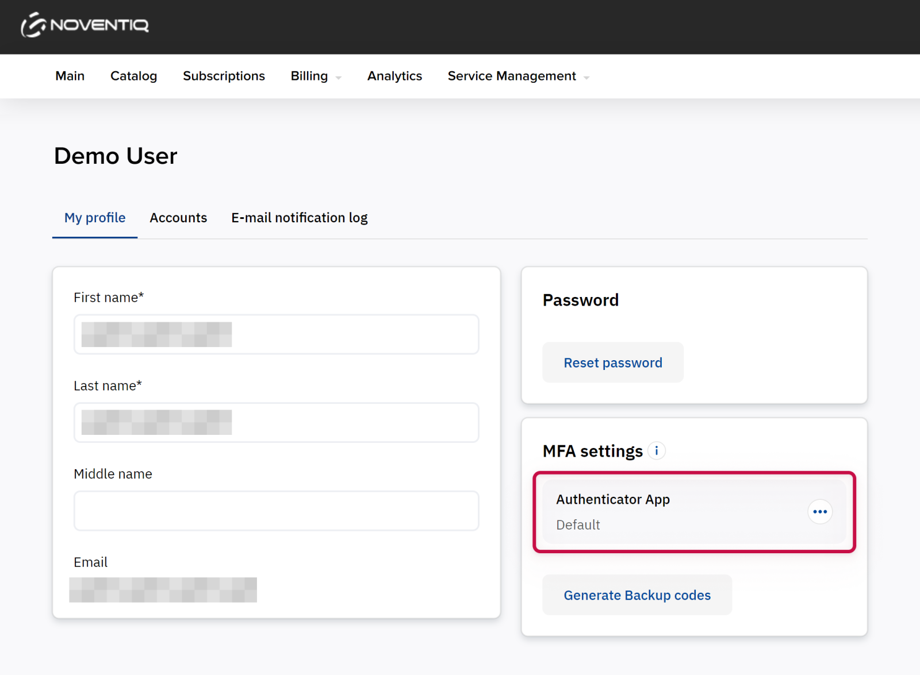Go to the Main page

(70, 76)
